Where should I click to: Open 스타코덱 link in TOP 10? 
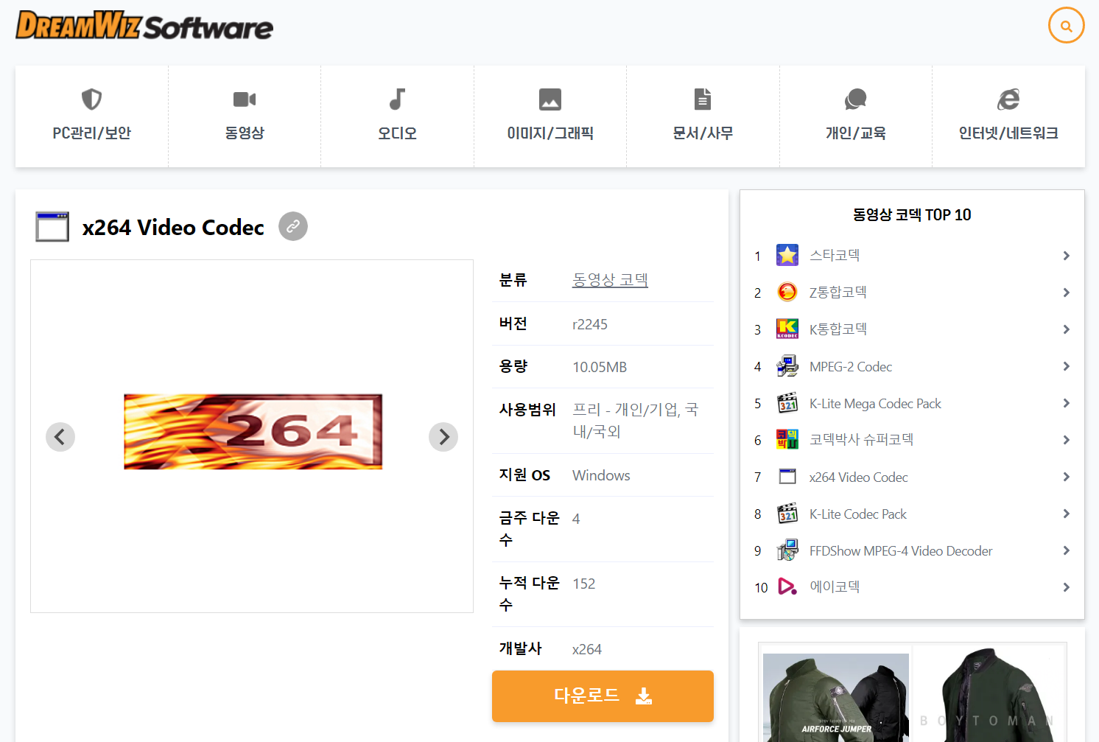pos(835,256)
